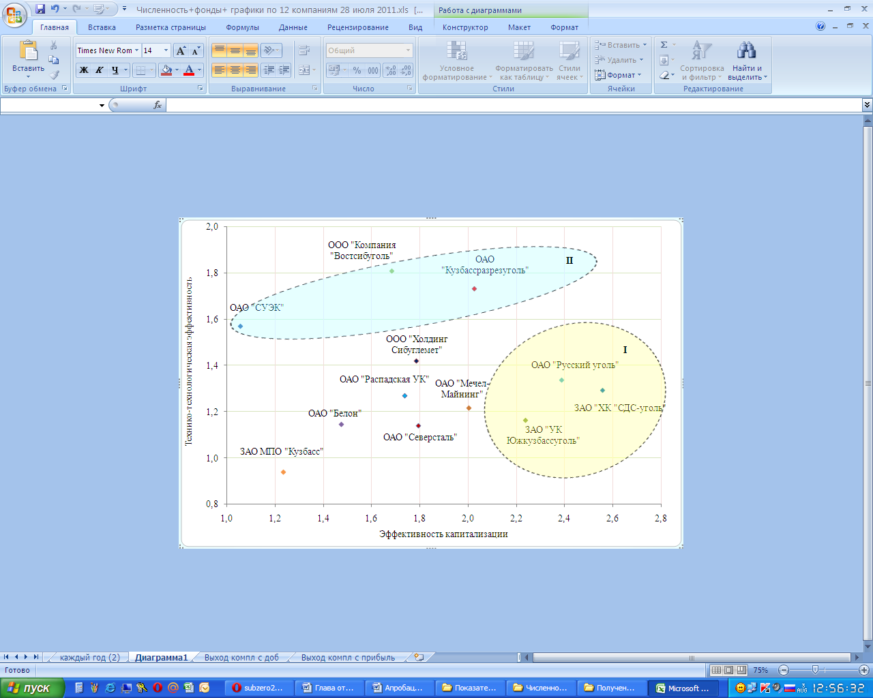Open the Формулы tab
Screen dimensions: 873x698
(243, 27)
